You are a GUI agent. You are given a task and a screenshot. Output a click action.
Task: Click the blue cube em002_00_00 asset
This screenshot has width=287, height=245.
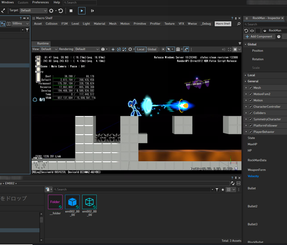(x=72, y=202)
